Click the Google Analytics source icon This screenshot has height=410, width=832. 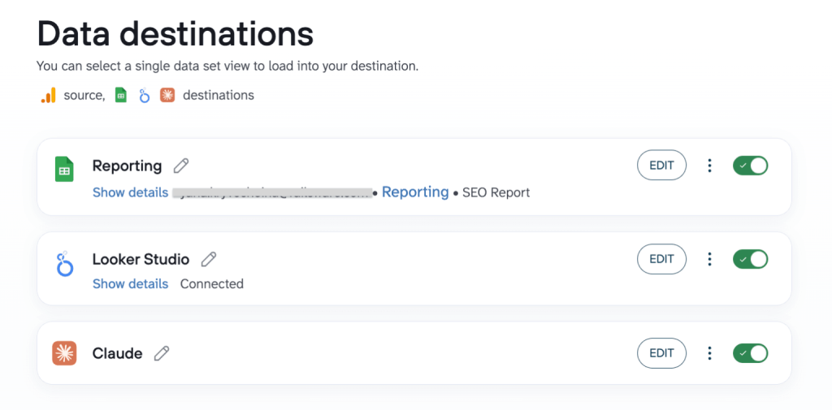(x=48, y=96)
